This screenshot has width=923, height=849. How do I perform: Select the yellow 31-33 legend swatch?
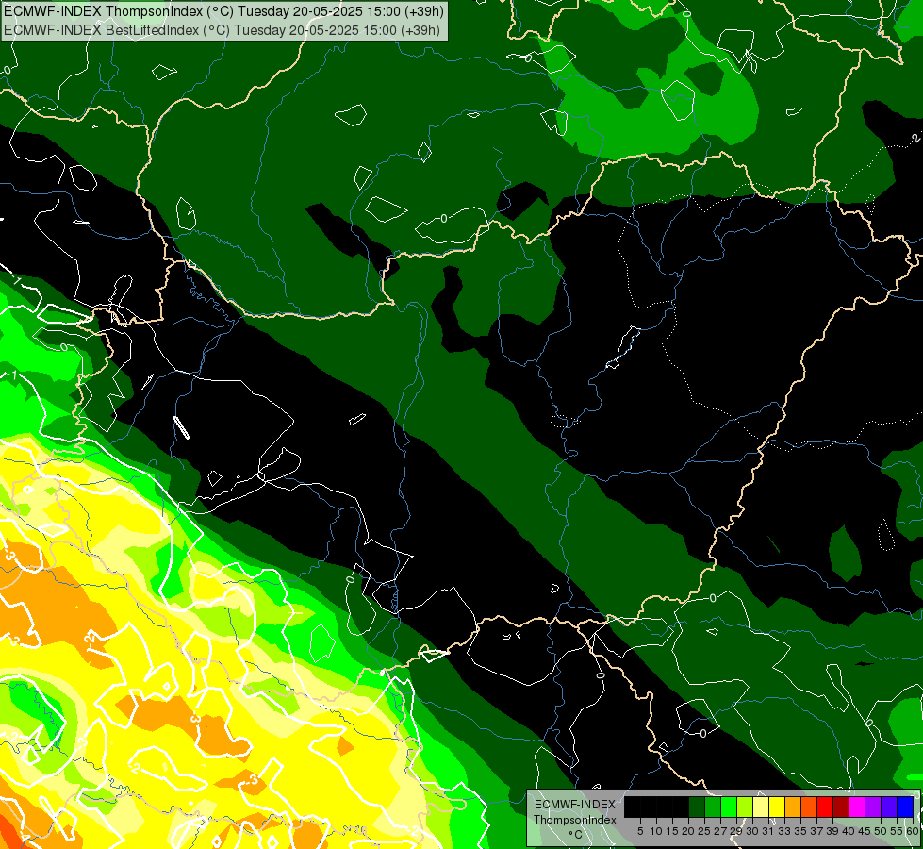pyautogui.click(x=777, y=807)
